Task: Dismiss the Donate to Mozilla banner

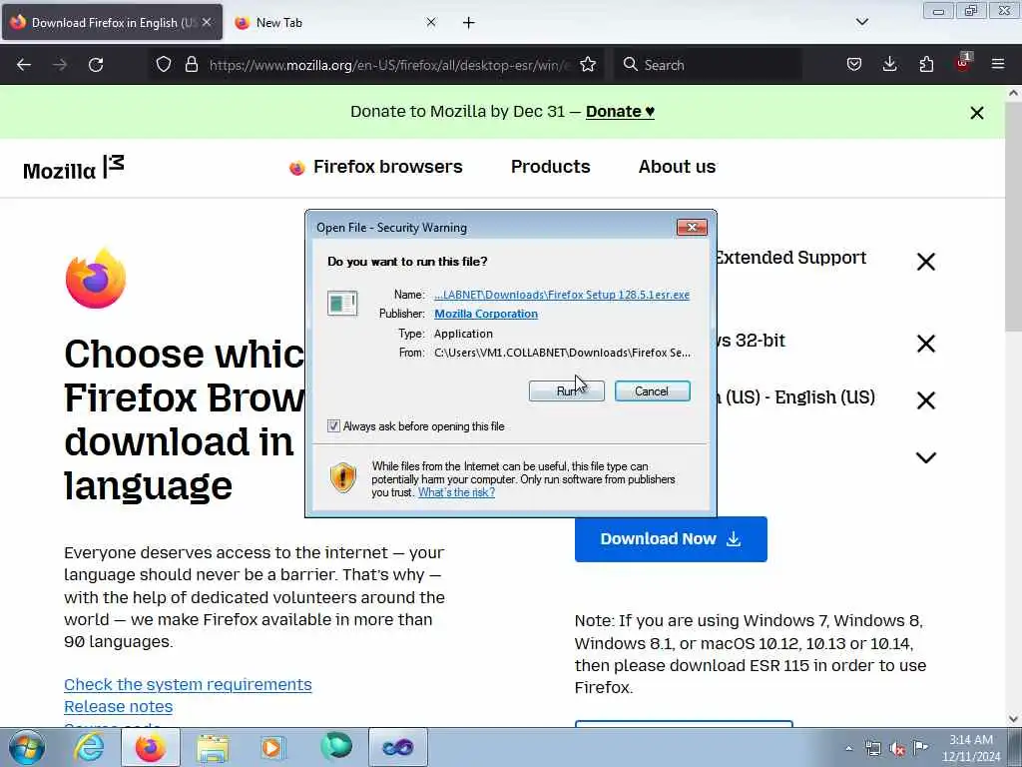Action: (976, 113)
